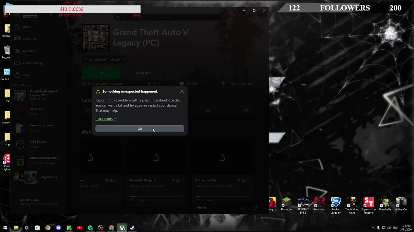Open Store in Xbox sidebar
414x232 pixels.
tap(26, 75)
